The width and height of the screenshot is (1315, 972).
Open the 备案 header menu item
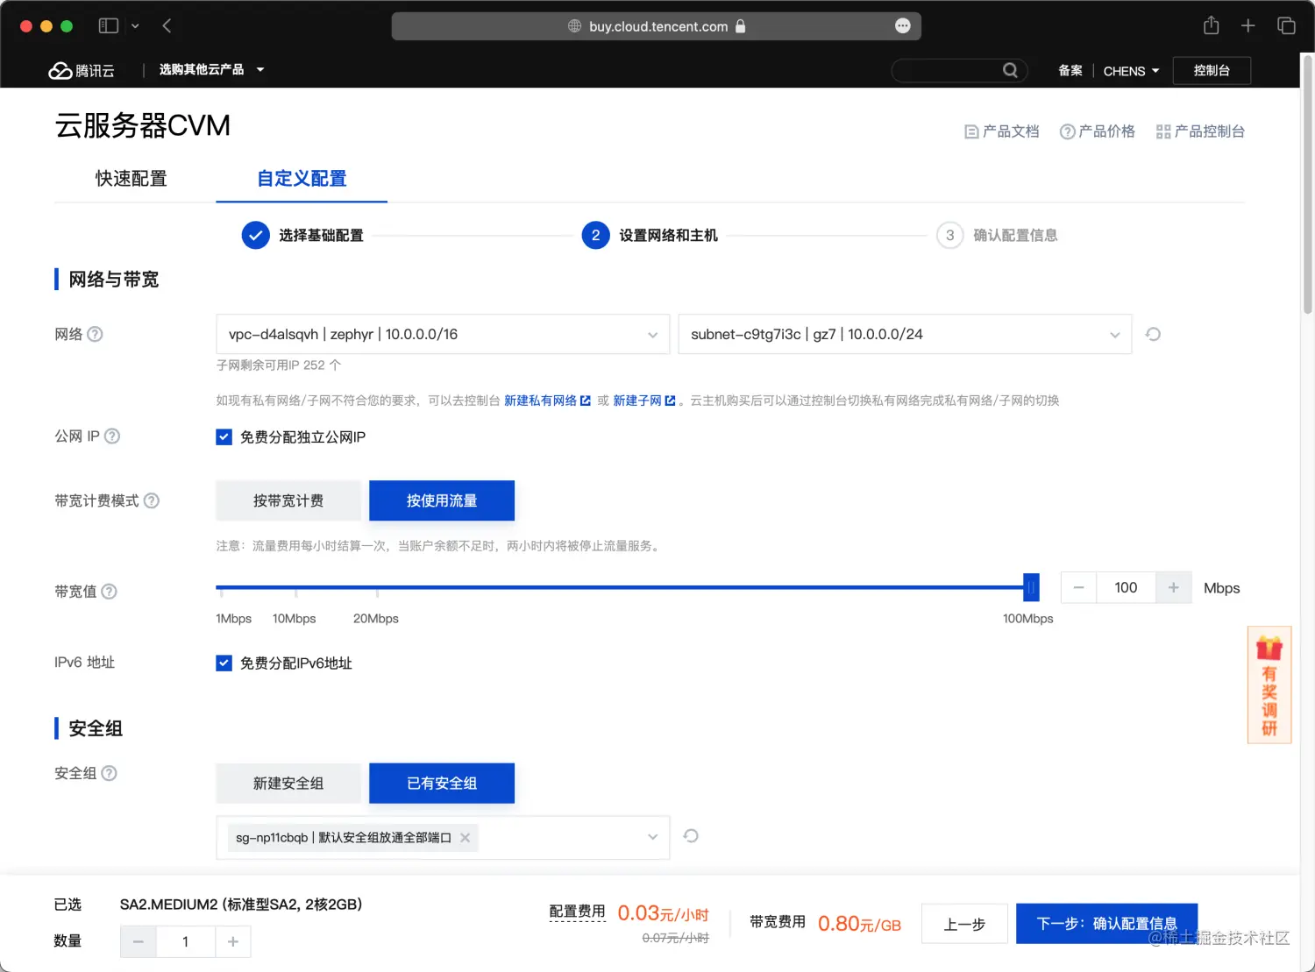pyautogui.click(x=1070, y=71)
